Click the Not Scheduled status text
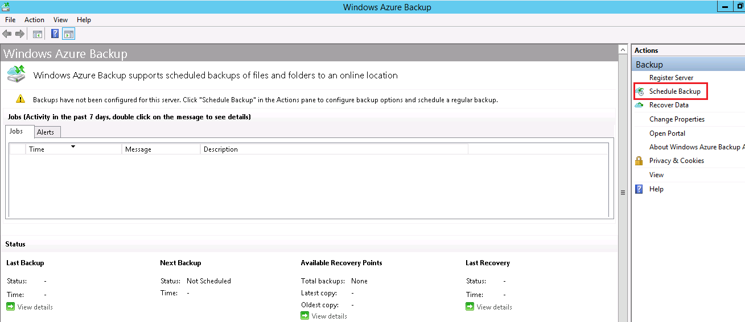The height and width of the screenshot is (322, 745). point(209,281)
